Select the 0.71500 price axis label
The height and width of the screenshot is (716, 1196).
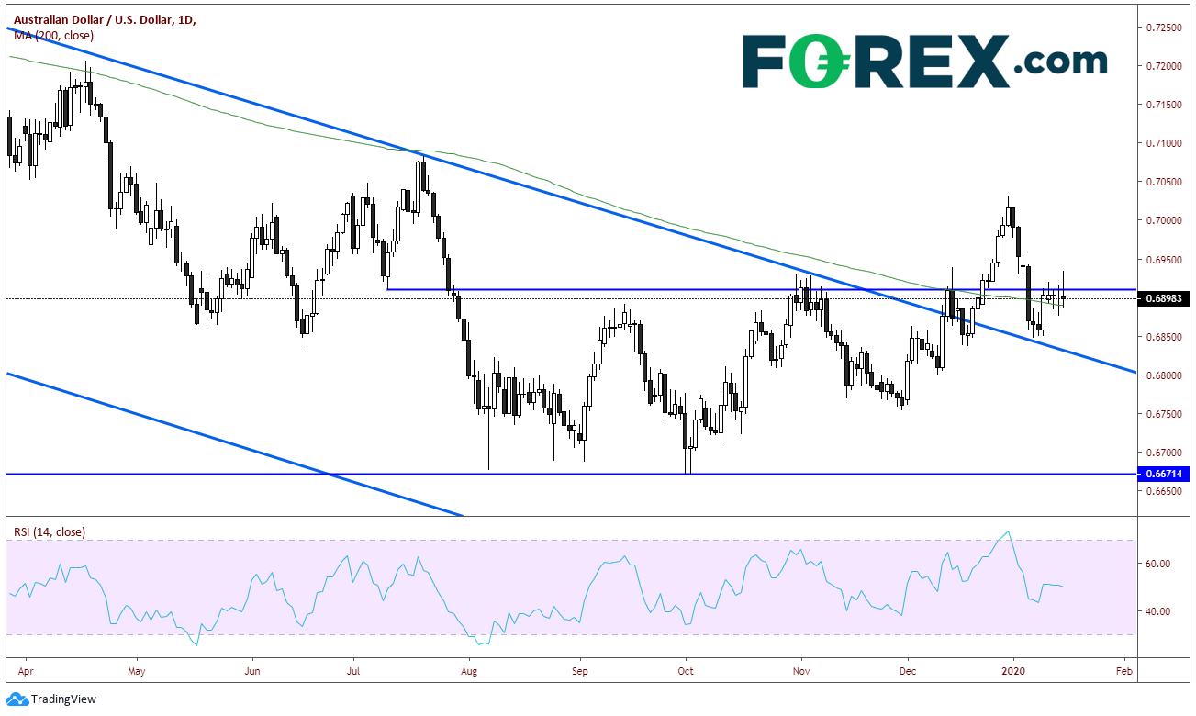click(x=1162, y=105)
